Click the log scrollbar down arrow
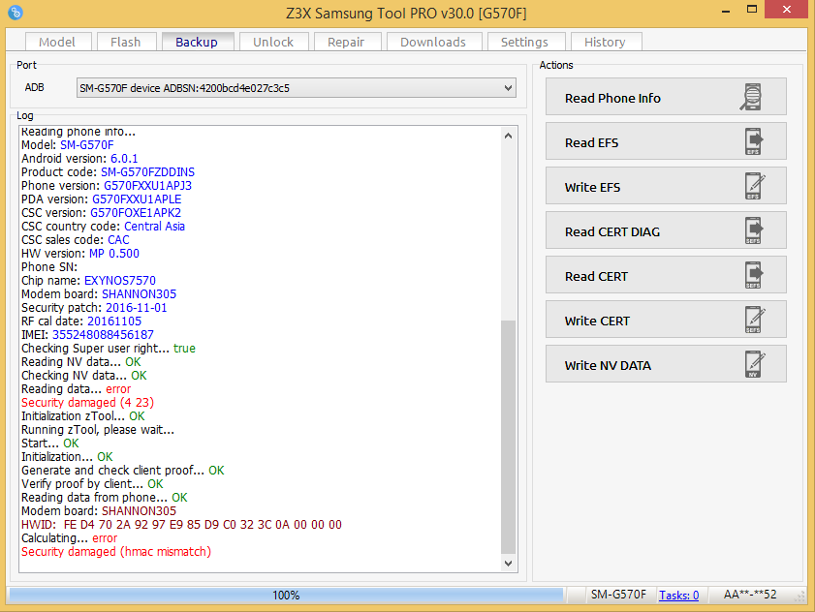 509,564
